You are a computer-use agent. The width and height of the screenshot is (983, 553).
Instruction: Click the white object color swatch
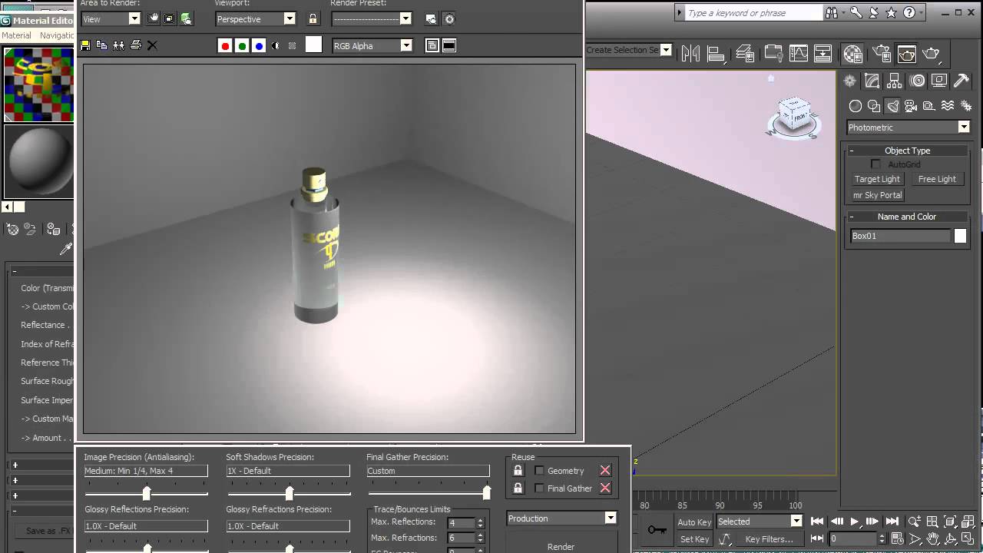pyautogui.click(x=960, y=236)
